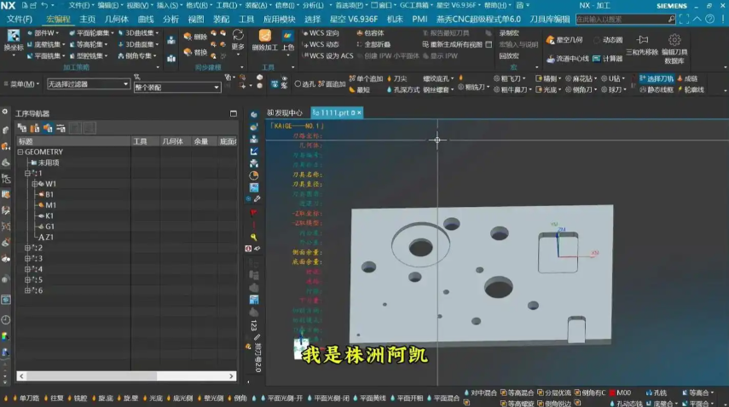Image resolution: width=729 pixels, height=407 pixels.
Task: Expand the W1 tree node
Action: click(34, 184)
